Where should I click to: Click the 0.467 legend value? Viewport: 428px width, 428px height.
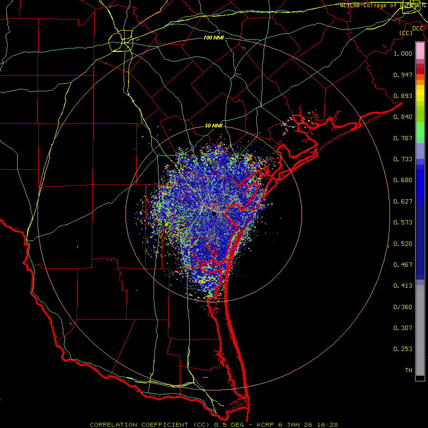pos(403,265)
